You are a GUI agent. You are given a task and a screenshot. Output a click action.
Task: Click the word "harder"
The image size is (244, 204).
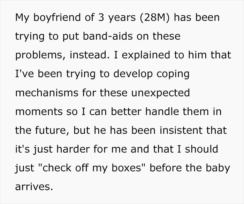coord(73,149)
